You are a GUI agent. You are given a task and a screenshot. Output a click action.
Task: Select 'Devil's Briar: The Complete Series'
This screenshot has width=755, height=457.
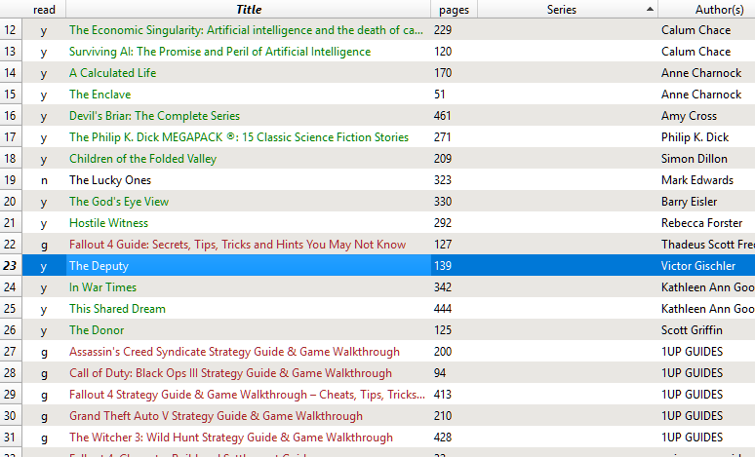click(x=154, y=116)
